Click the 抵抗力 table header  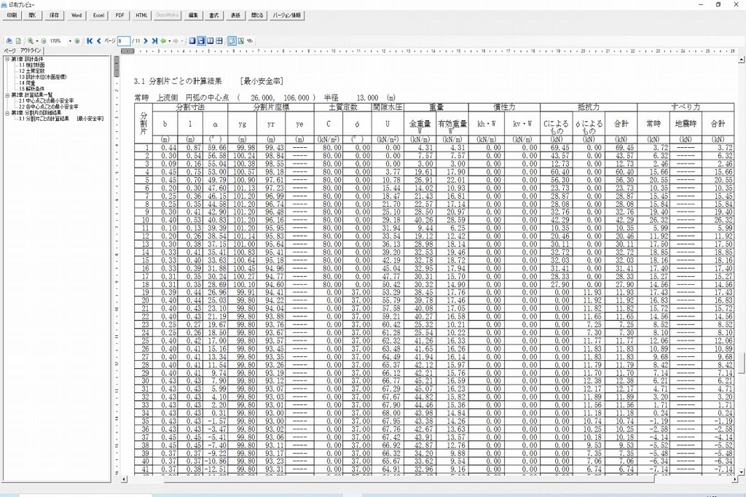pyautogui.click(x=589, y=108)
